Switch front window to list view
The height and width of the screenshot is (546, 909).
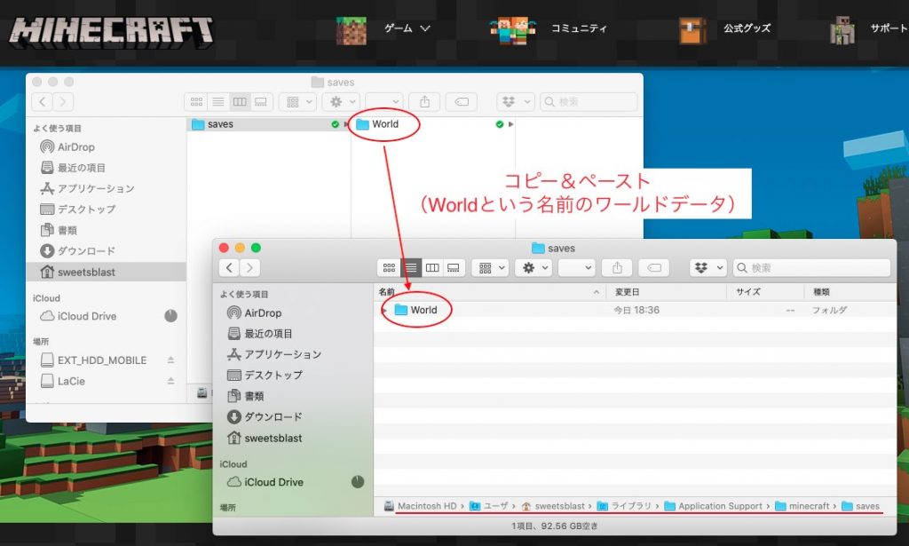(410, 268)
